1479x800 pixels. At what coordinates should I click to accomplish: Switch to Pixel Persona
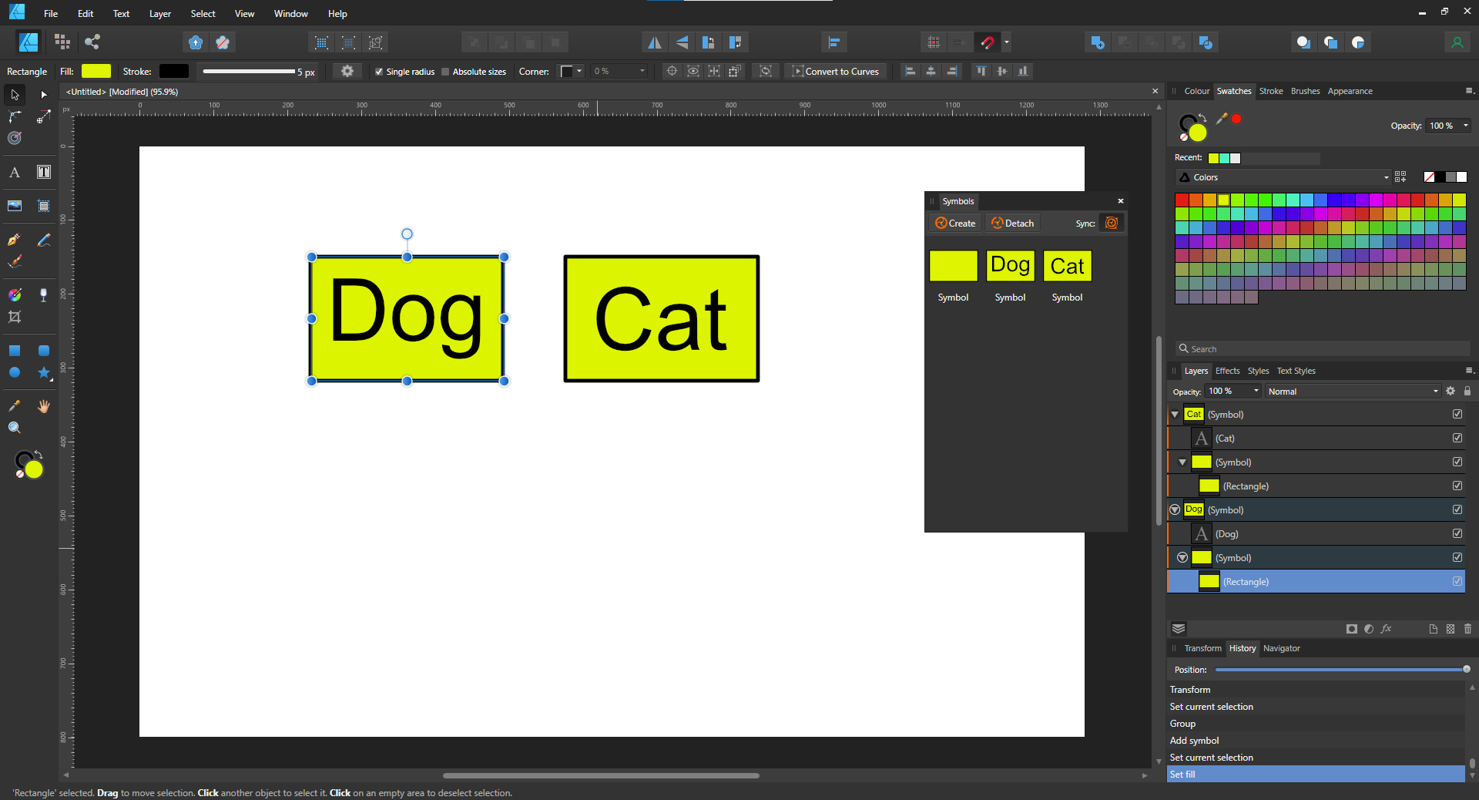(x=62, y=42)
